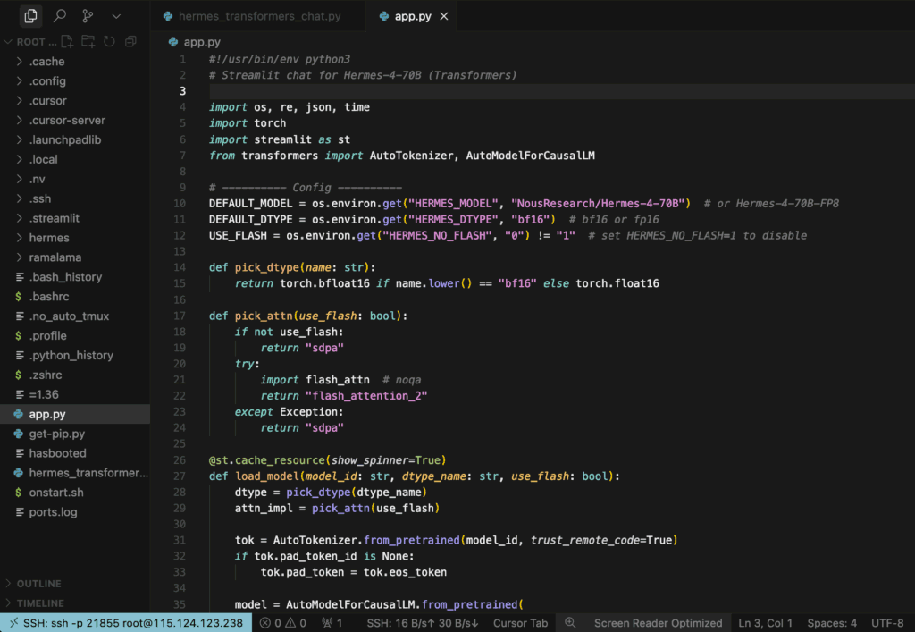Click the Ln 3, Col 1 cursor position
Screen dimensions: 915x632
click(765, 623)
